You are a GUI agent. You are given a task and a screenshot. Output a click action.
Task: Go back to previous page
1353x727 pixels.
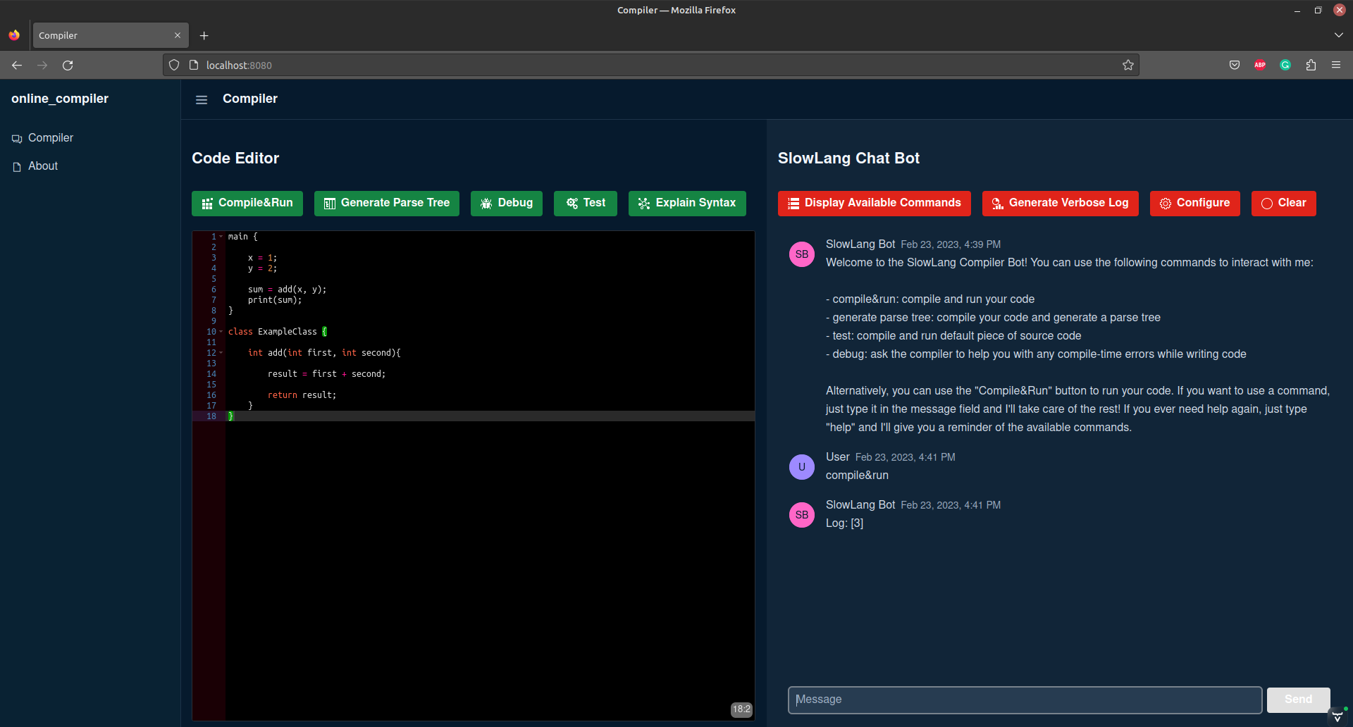(x=17, y=65)
